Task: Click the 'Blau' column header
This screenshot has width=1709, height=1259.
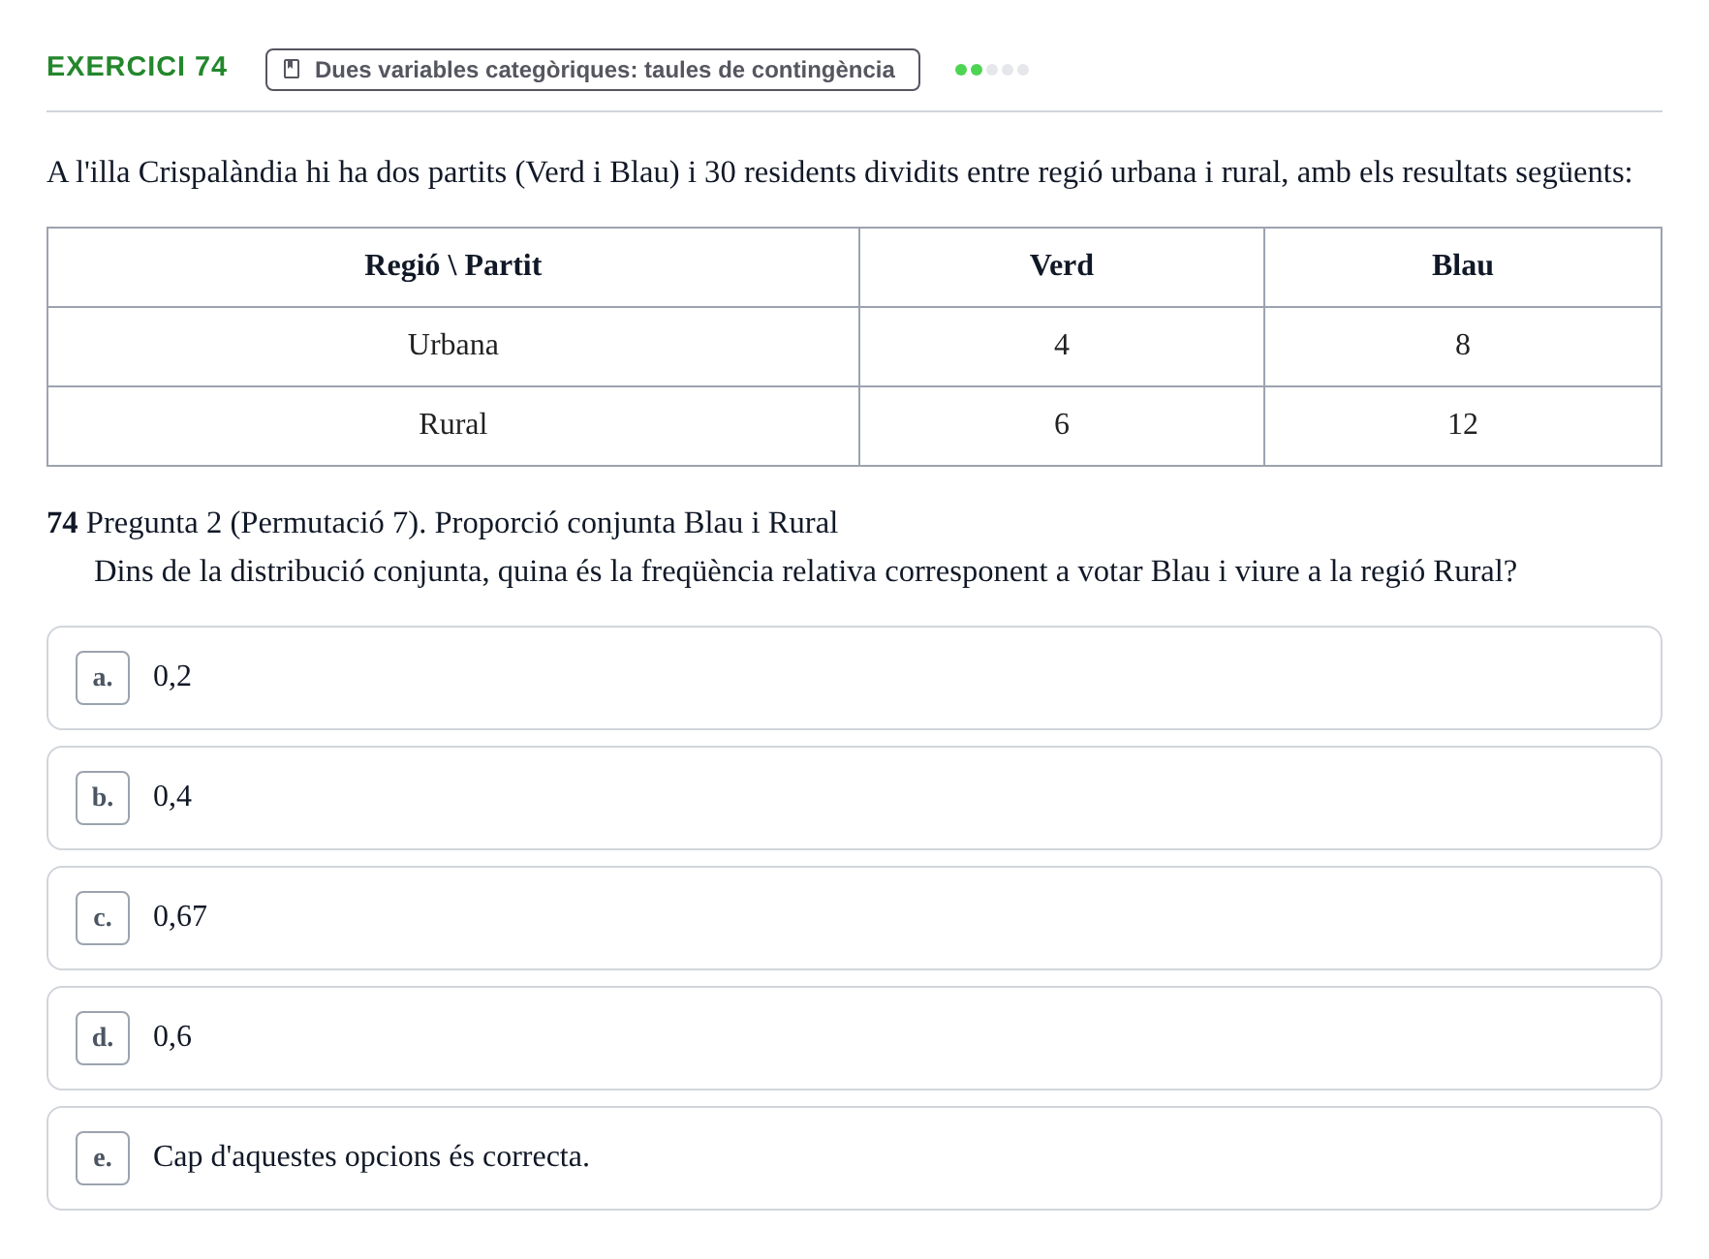Action: click(1463, 267)
